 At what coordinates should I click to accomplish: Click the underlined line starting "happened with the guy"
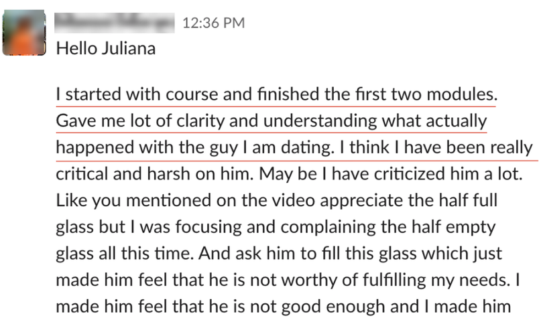294,147
